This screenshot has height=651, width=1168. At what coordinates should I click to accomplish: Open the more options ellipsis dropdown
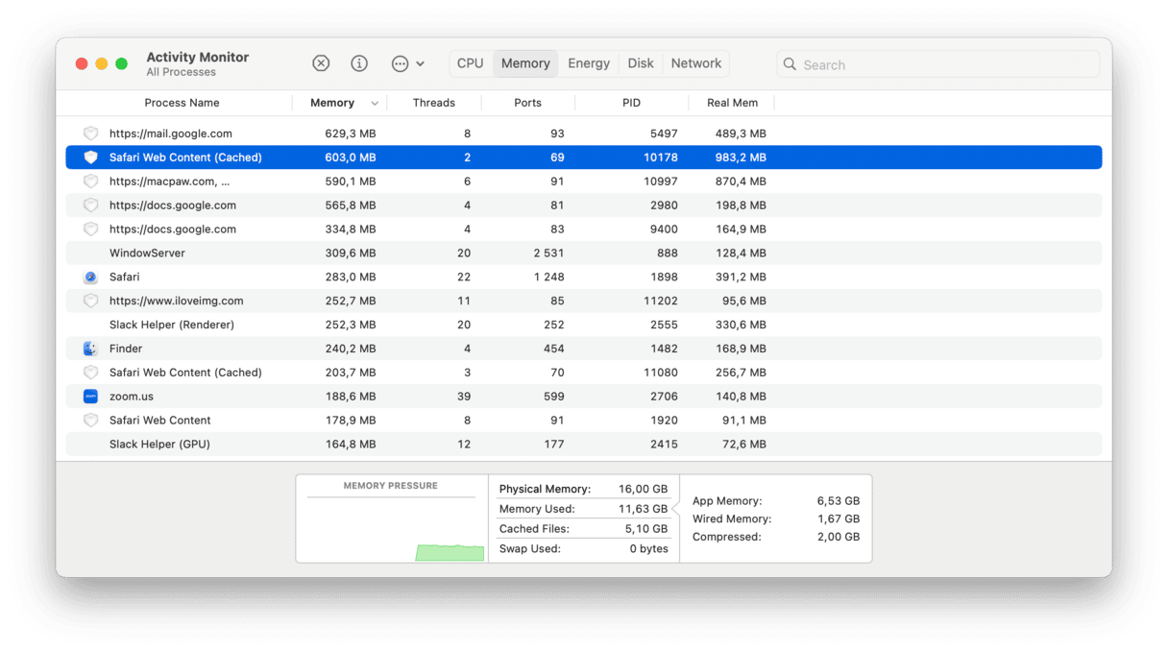tap(407, 63)
